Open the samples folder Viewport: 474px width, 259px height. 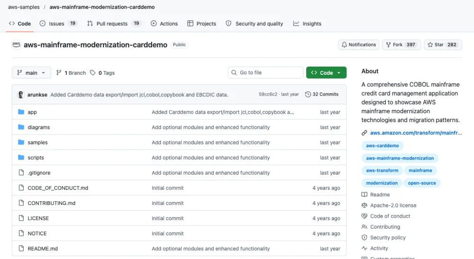(37, 142)
